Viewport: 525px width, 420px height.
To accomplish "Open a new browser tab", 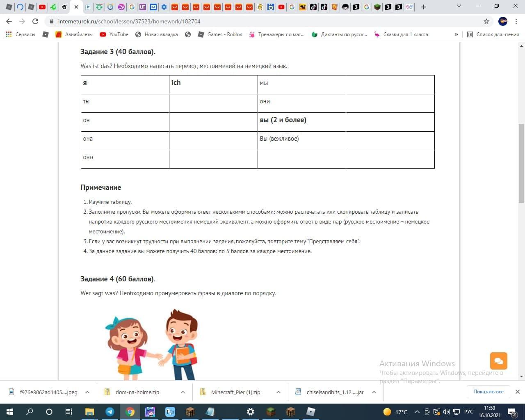I will (x=424, y=7).
